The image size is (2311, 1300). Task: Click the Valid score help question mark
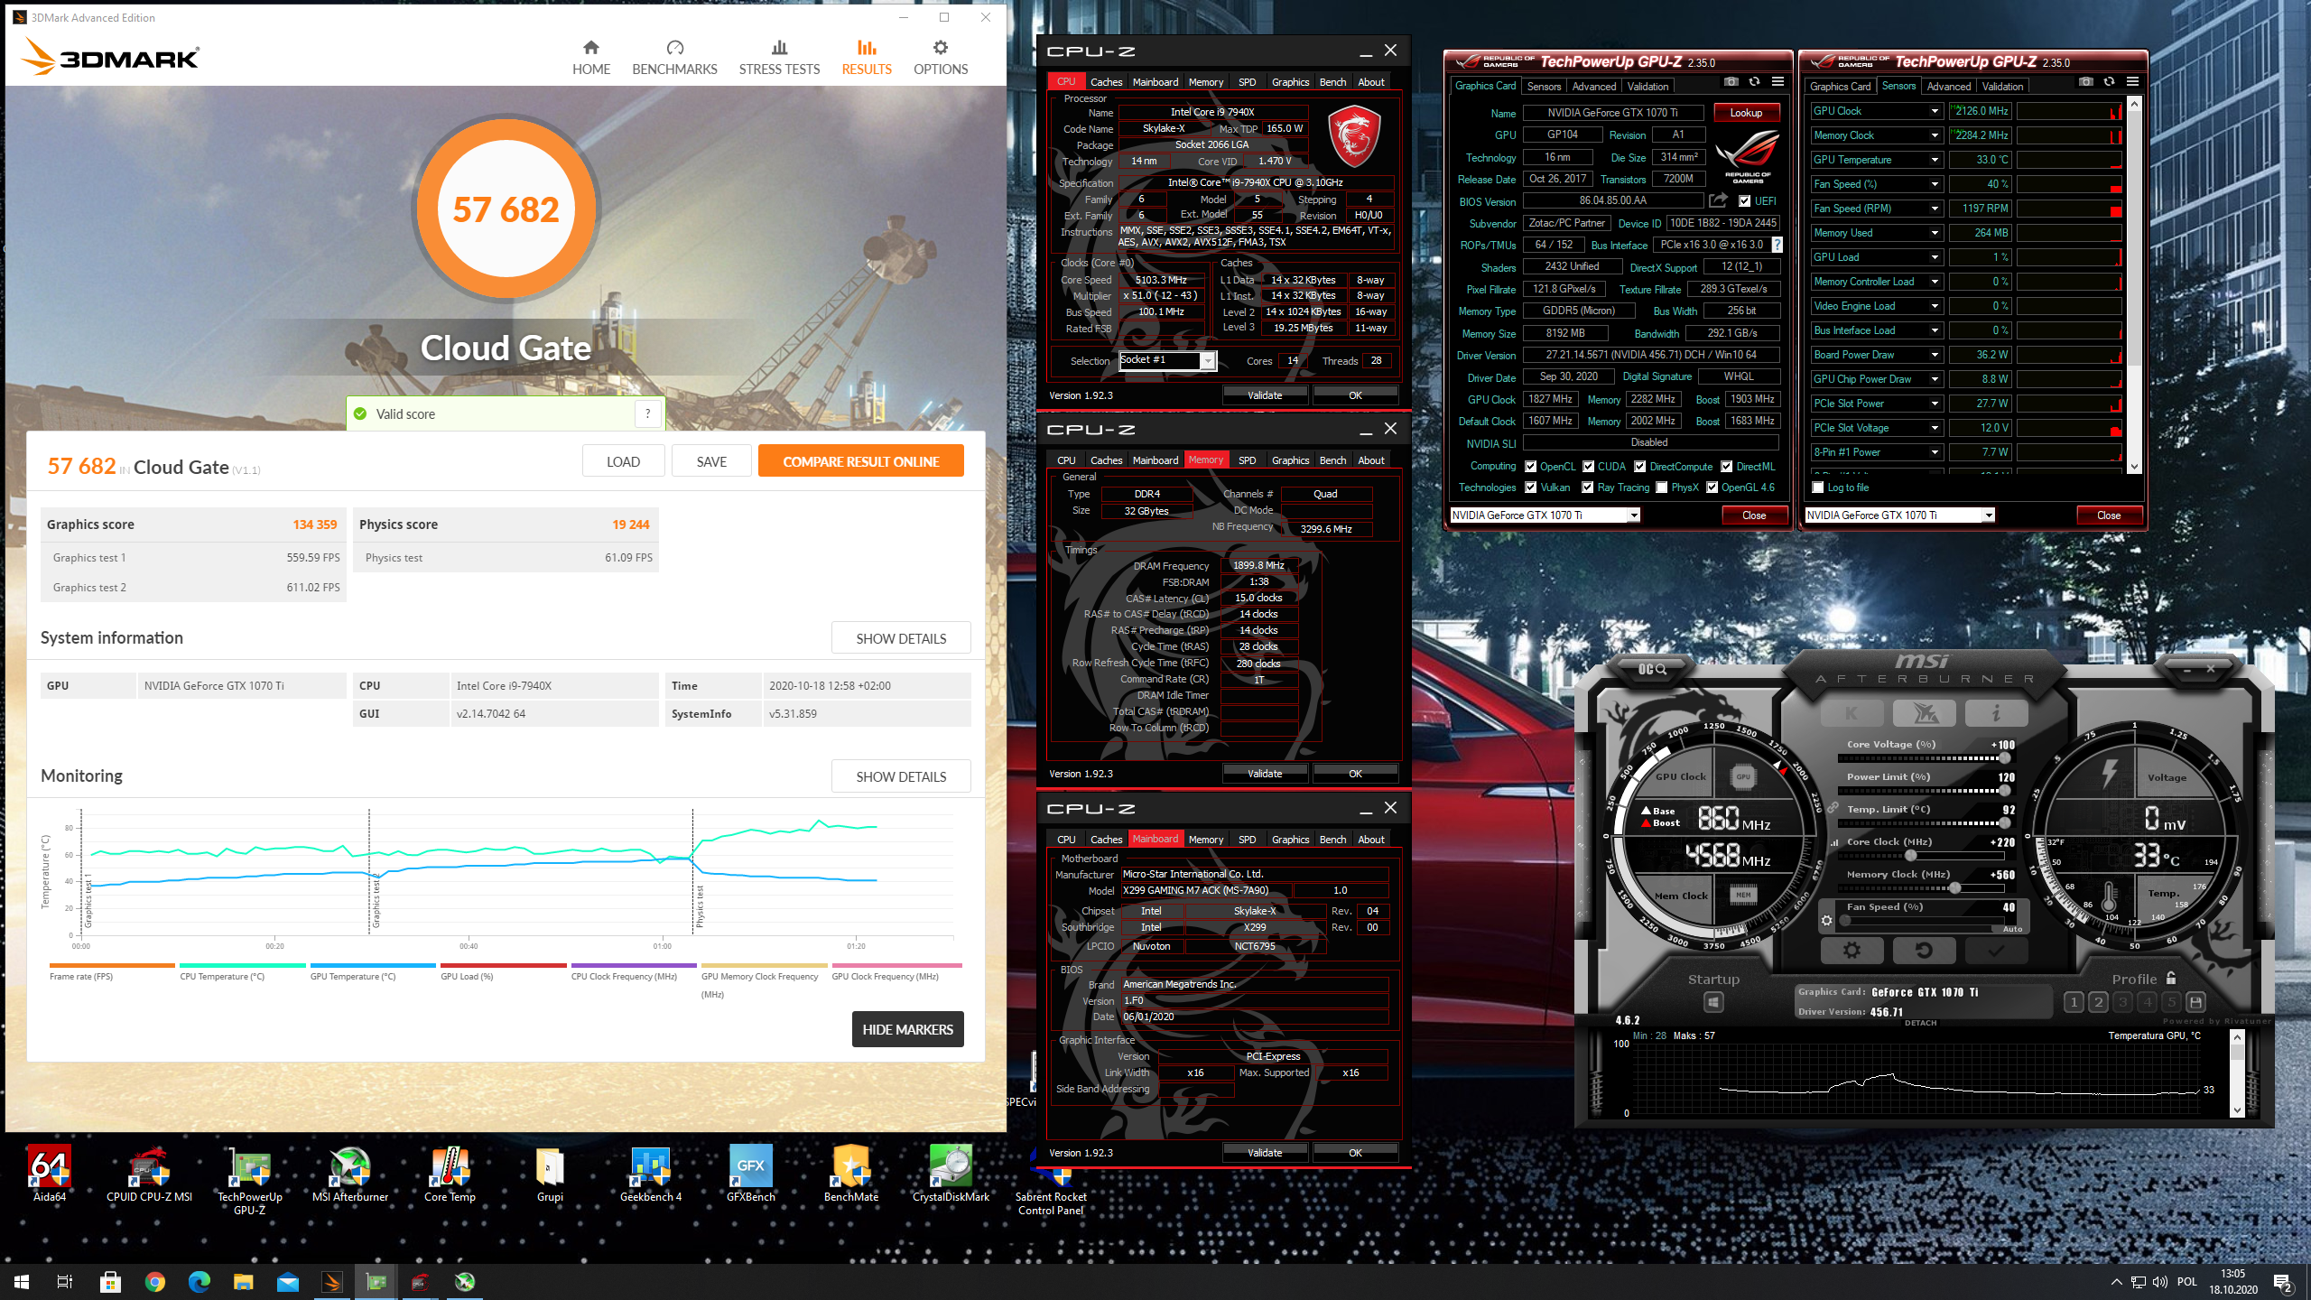647,413
